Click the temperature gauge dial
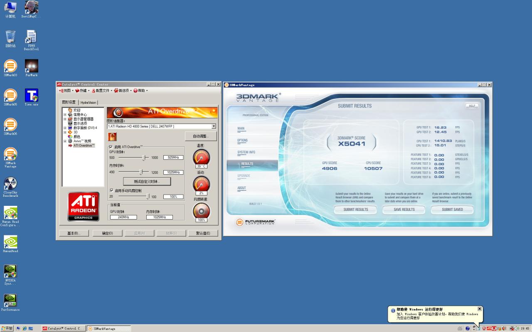Screen dimensions: 532x332 (x=201, y=157)
